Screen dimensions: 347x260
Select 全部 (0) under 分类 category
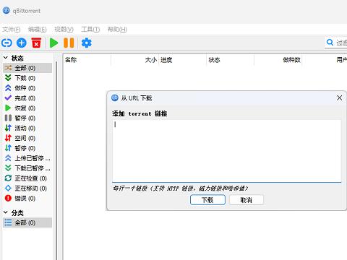pos(27,222)
